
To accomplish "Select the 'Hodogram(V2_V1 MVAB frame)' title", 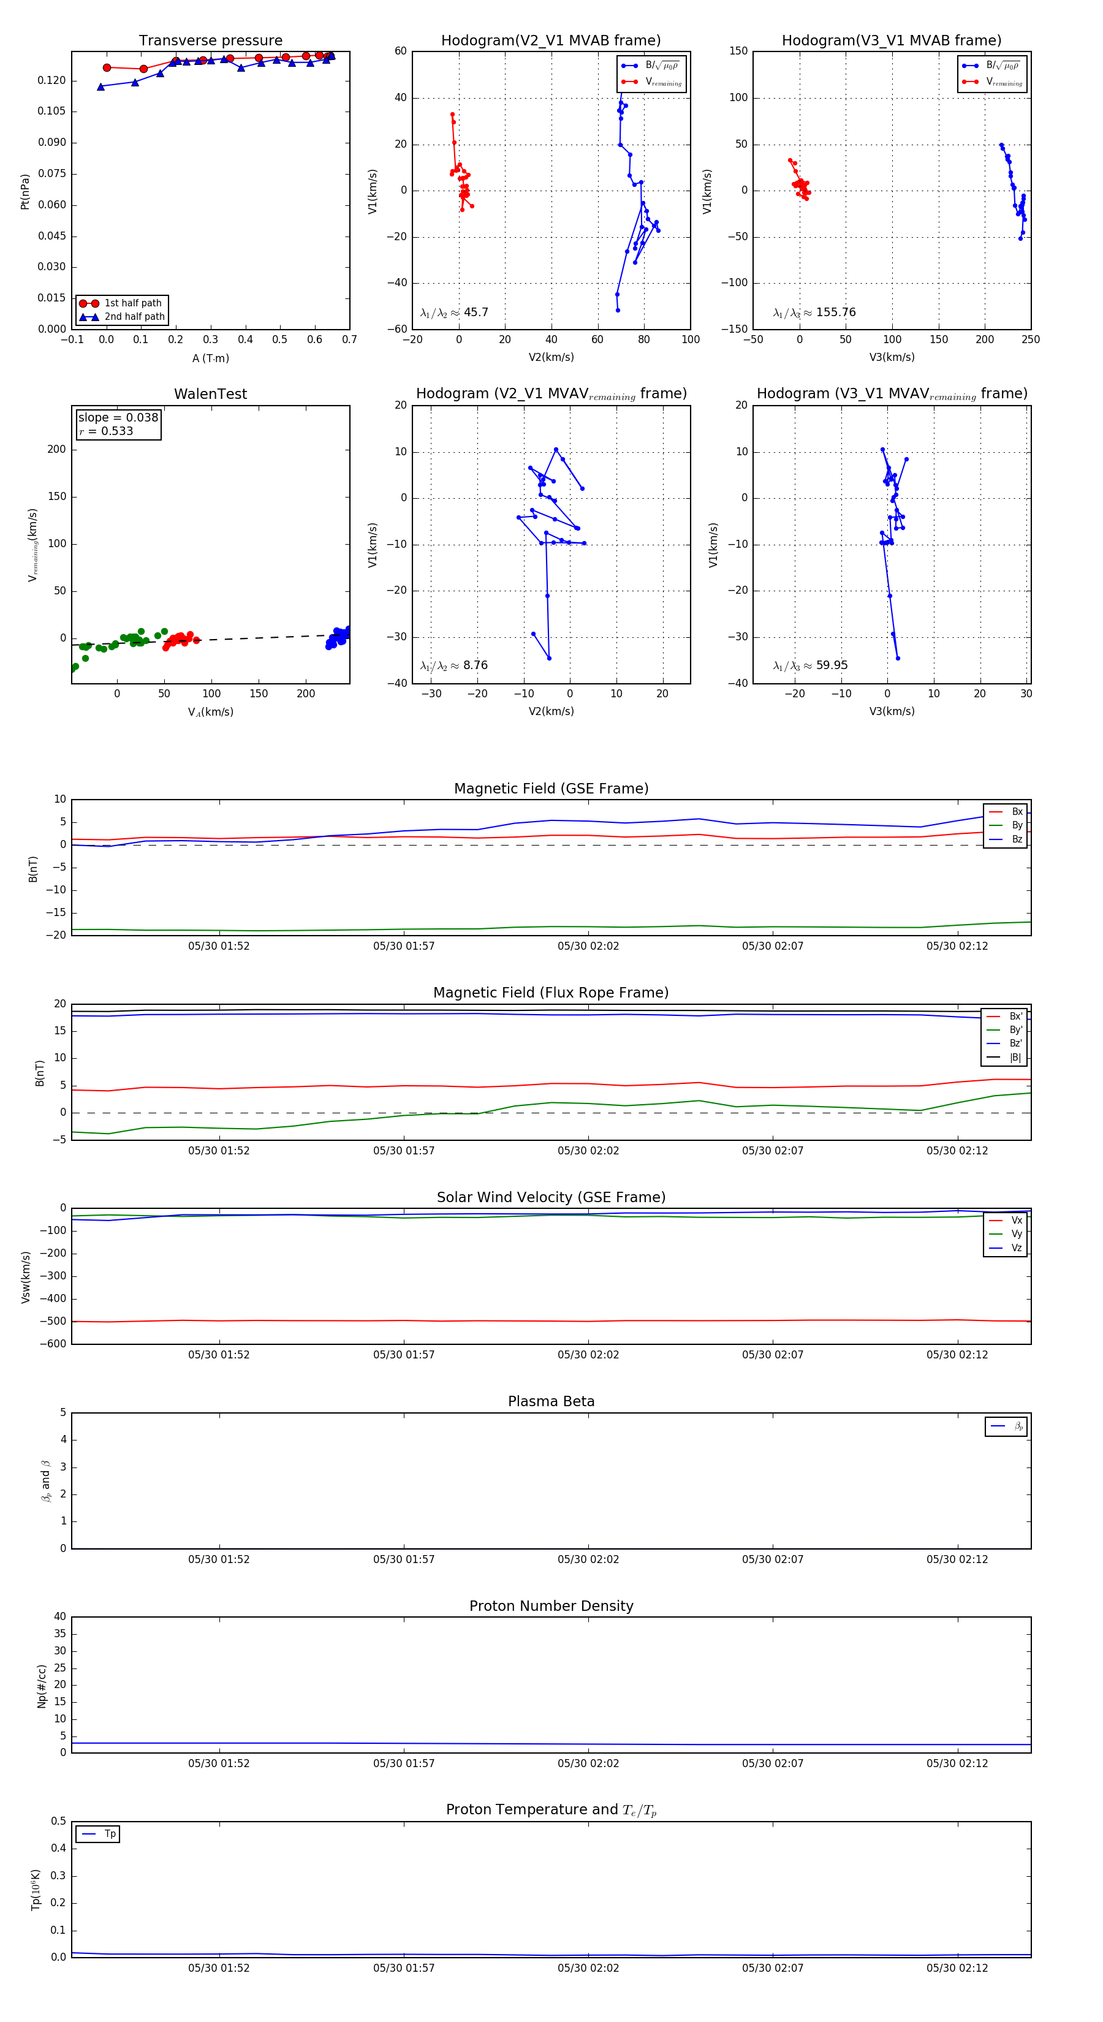I will click(x=551, y=41).
